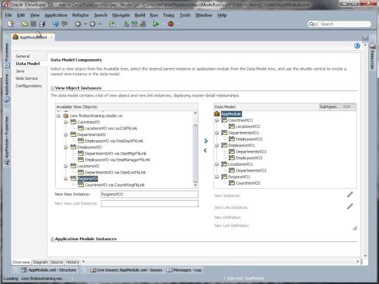
Task: Switch to the History tab
Action: click(72, 262)
